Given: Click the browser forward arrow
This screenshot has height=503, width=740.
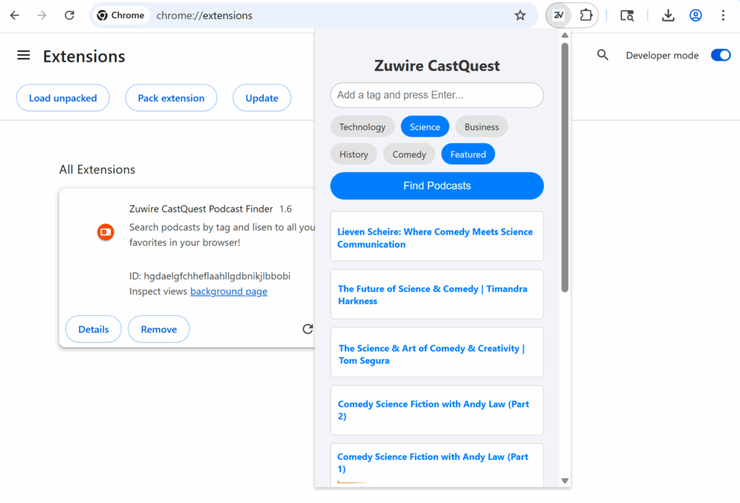Looking at the screenshot, I should [x=42, y=16].
